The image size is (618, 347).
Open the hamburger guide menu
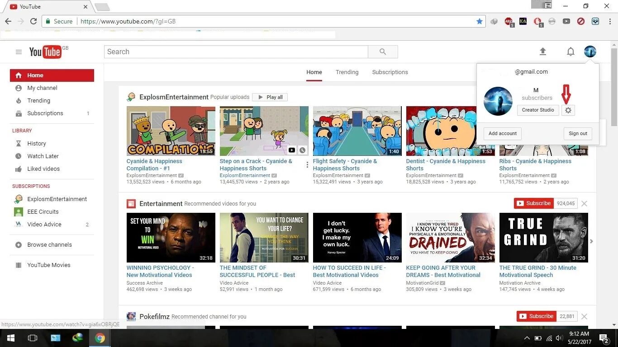tap(19, 52)
